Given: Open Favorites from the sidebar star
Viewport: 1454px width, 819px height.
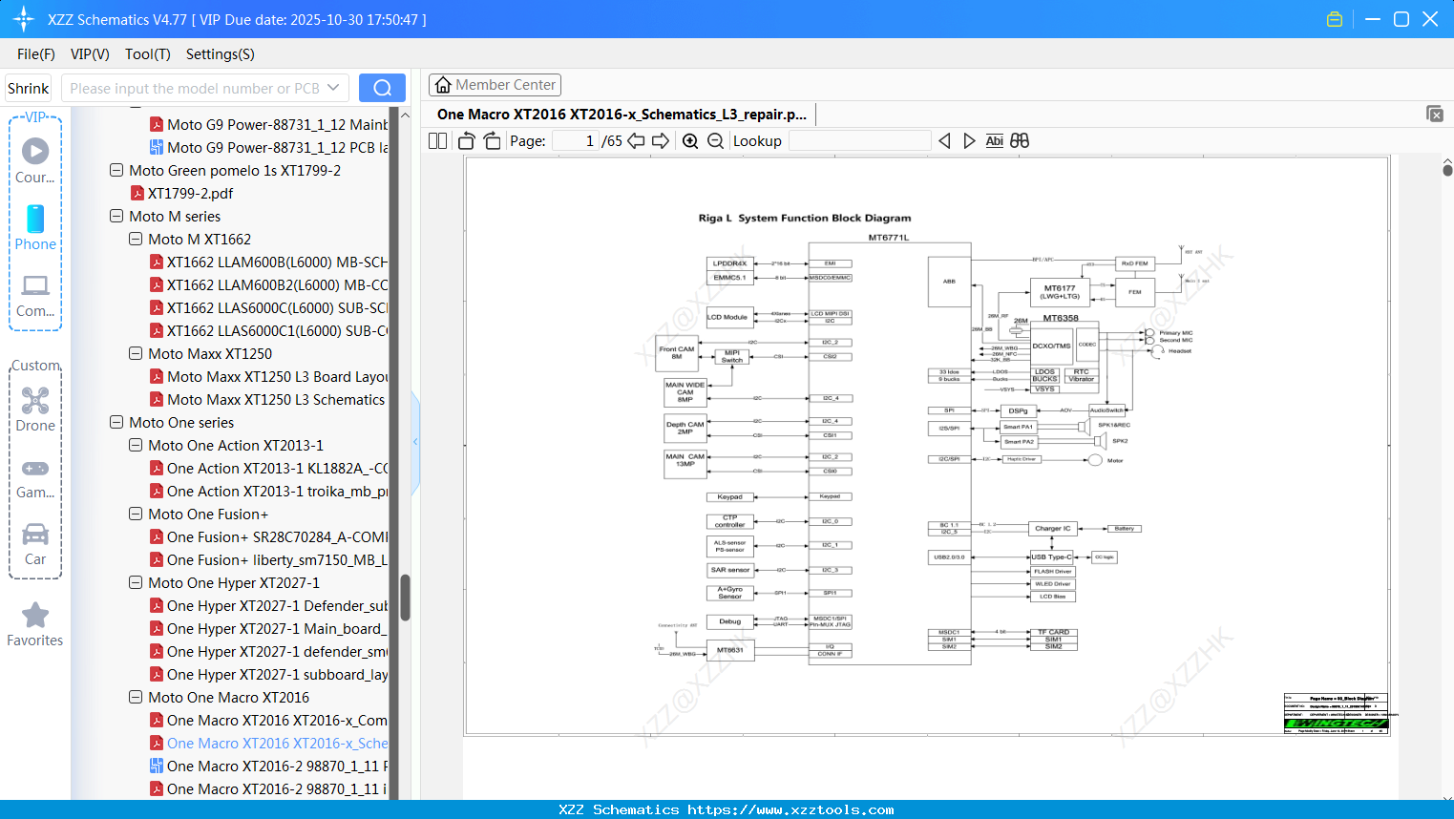Looking at the screenshot, I should (35, 616).
